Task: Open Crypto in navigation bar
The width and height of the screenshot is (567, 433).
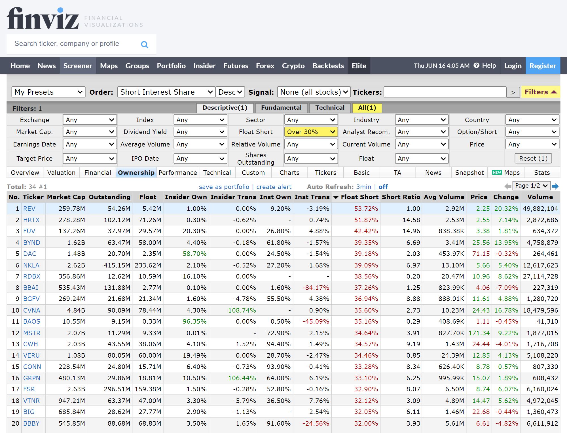Action: click(293, 66)
